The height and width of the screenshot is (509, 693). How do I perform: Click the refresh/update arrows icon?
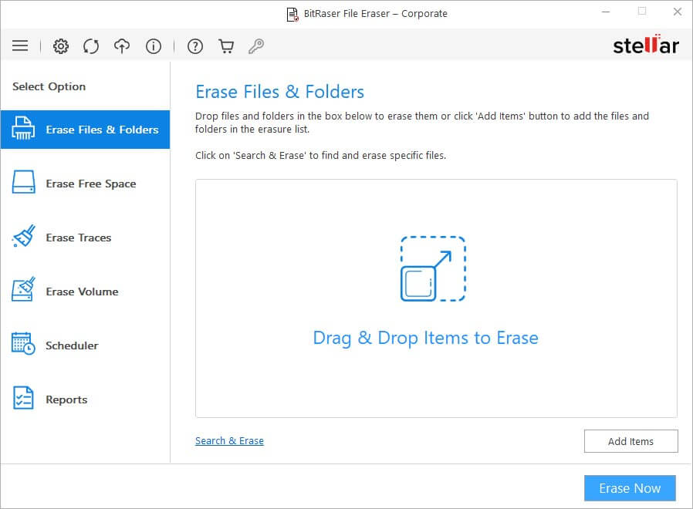click(91, 46)
